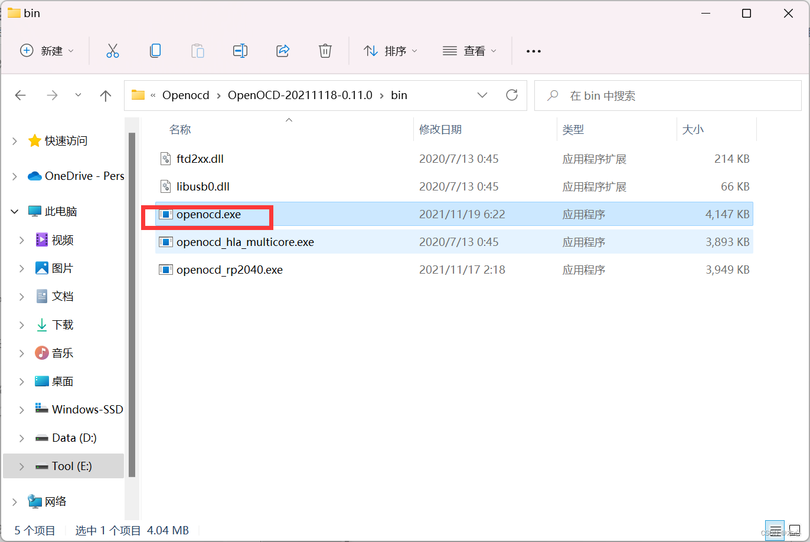Click the Delete trash can icon
The width and height of the screenshot is (810, 542).
click(325, 51)
